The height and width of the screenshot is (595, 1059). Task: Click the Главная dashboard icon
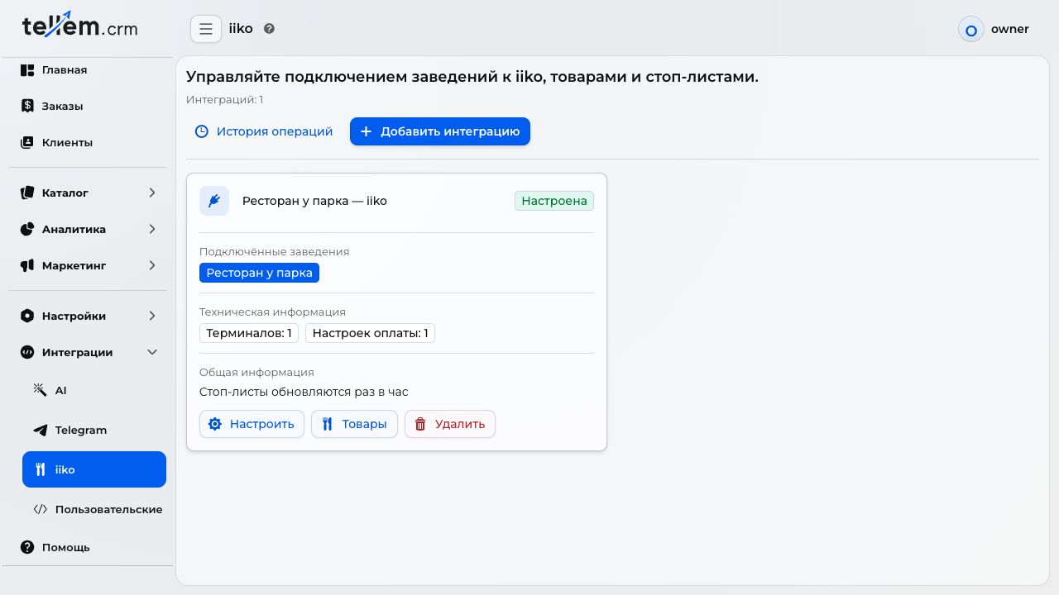(x=27, y=70)
